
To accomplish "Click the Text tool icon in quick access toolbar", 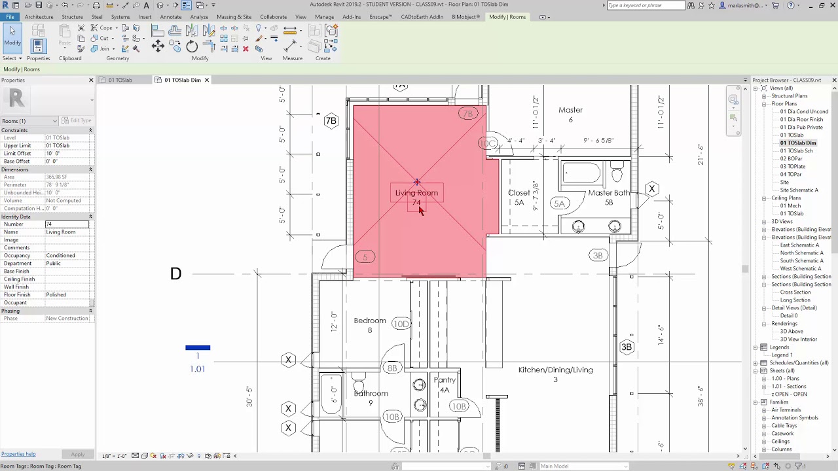I will 146,5.
